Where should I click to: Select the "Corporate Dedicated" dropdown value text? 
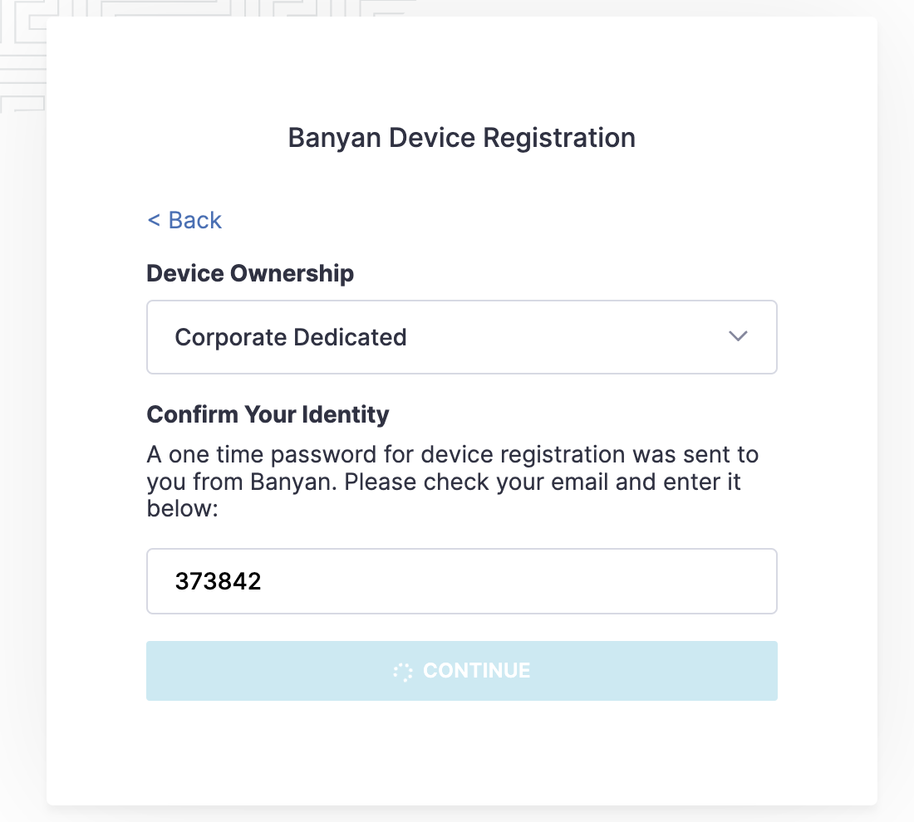[291, 337]
